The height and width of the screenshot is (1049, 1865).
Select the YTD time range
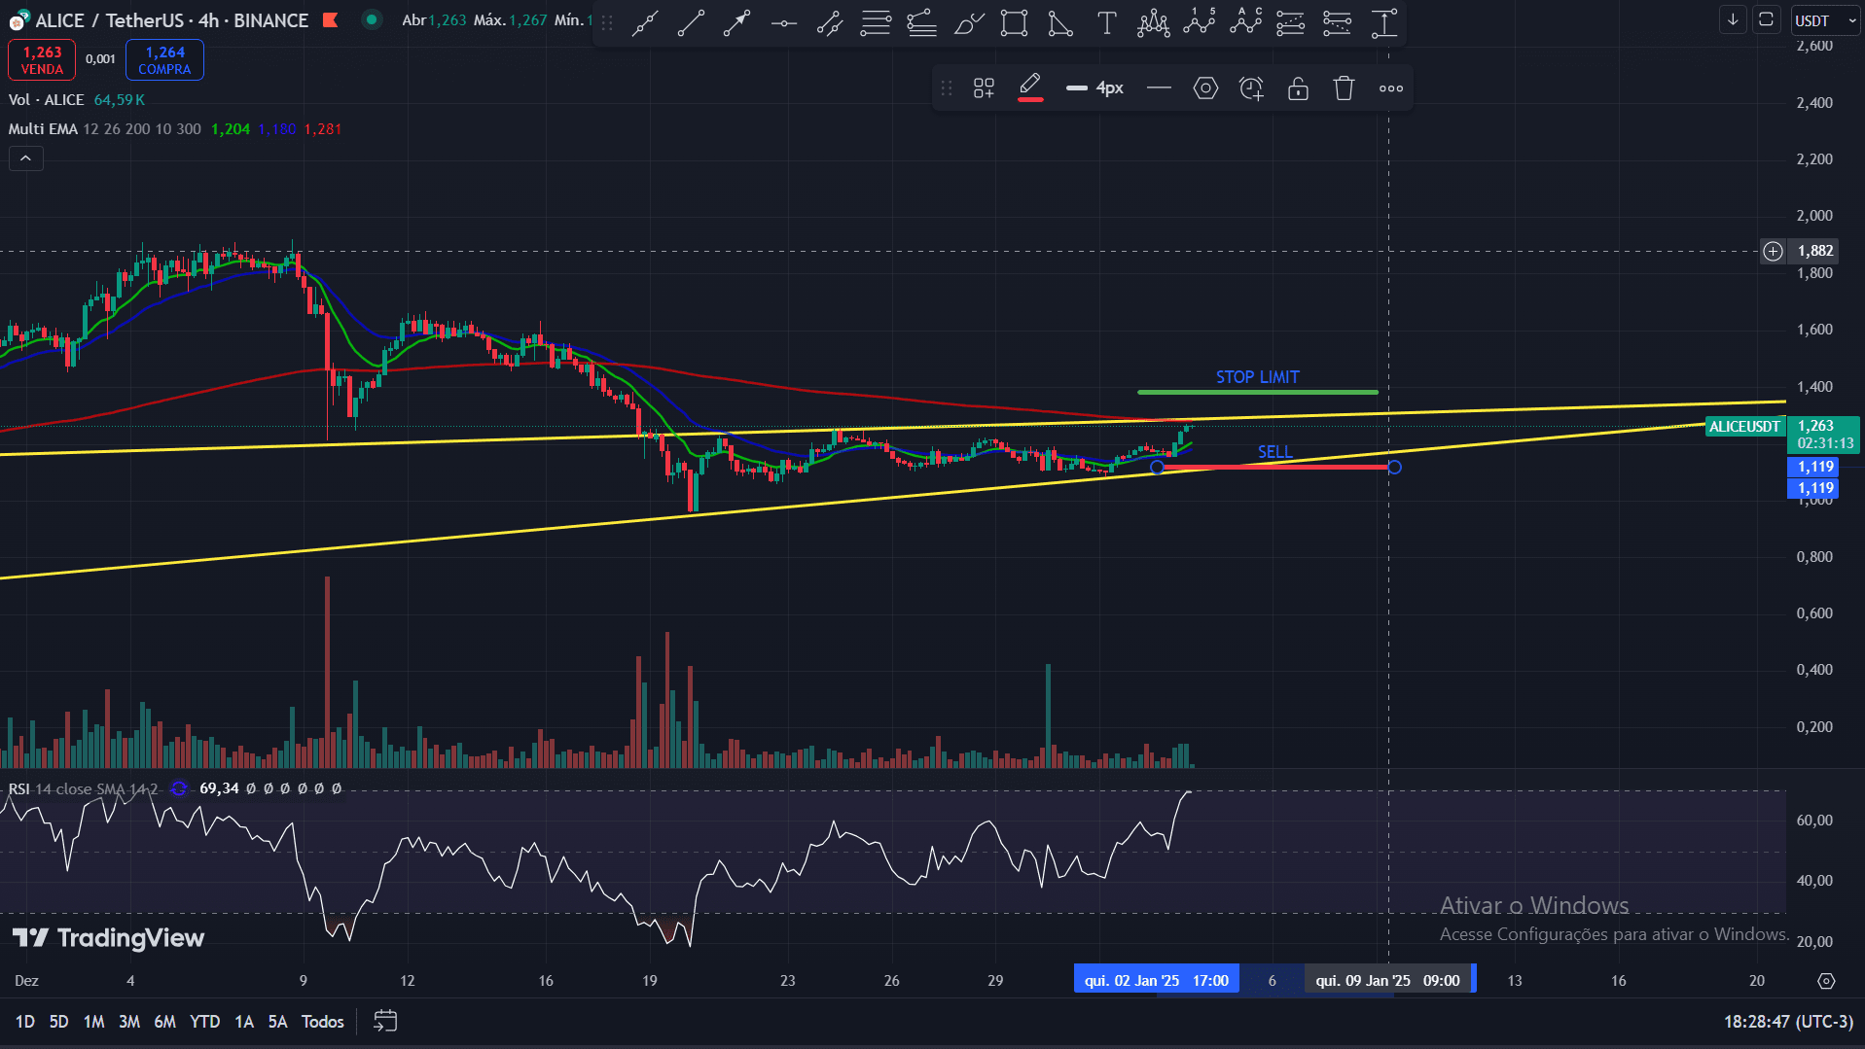pyautogui.click(x=204, y=1021)
